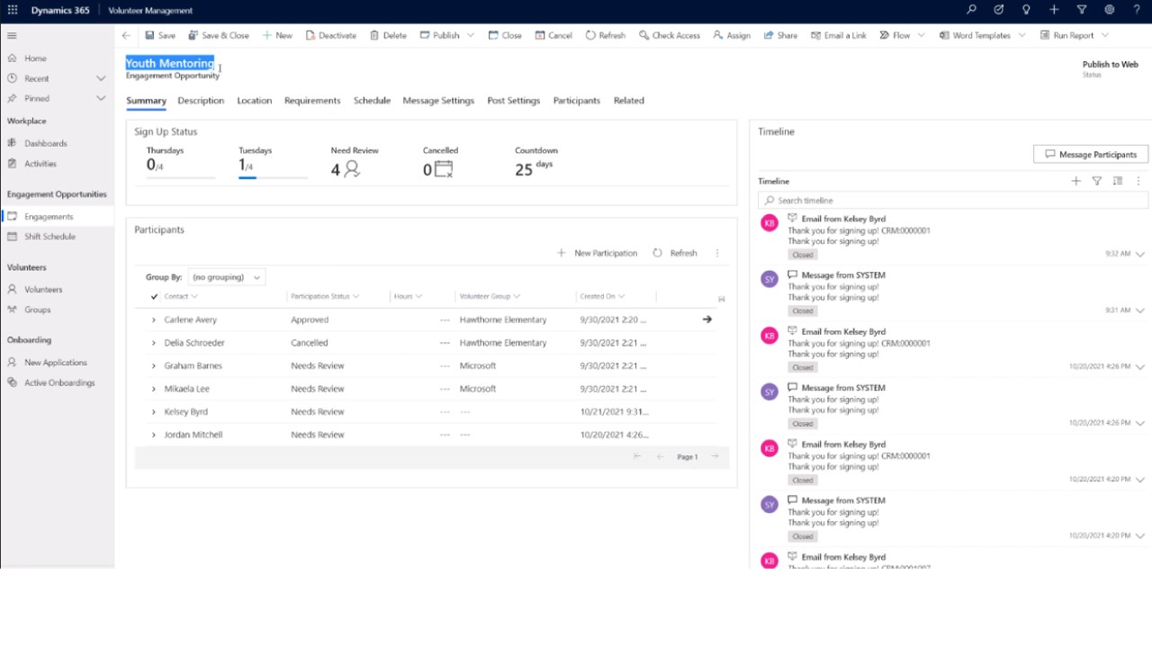
Task: Click the Close command
Action: (505, 35)
